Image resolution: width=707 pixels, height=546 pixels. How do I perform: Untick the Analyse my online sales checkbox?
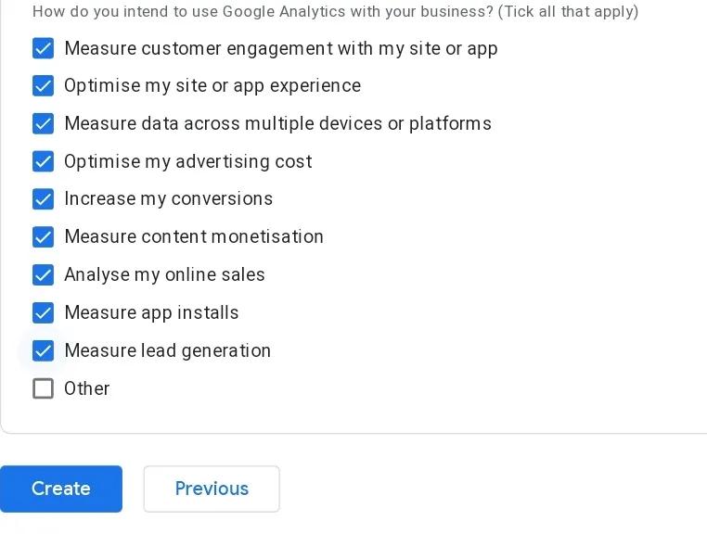(44, 275)
